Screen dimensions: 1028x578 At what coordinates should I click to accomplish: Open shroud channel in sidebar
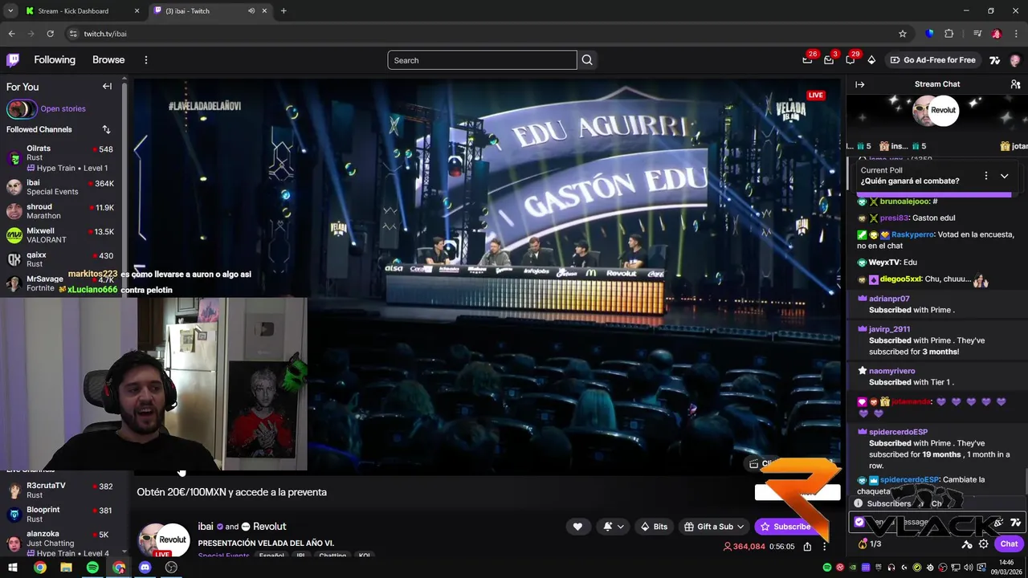(60, 211)
